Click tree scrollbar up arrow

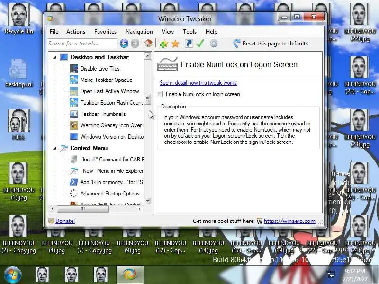(148, 56)
